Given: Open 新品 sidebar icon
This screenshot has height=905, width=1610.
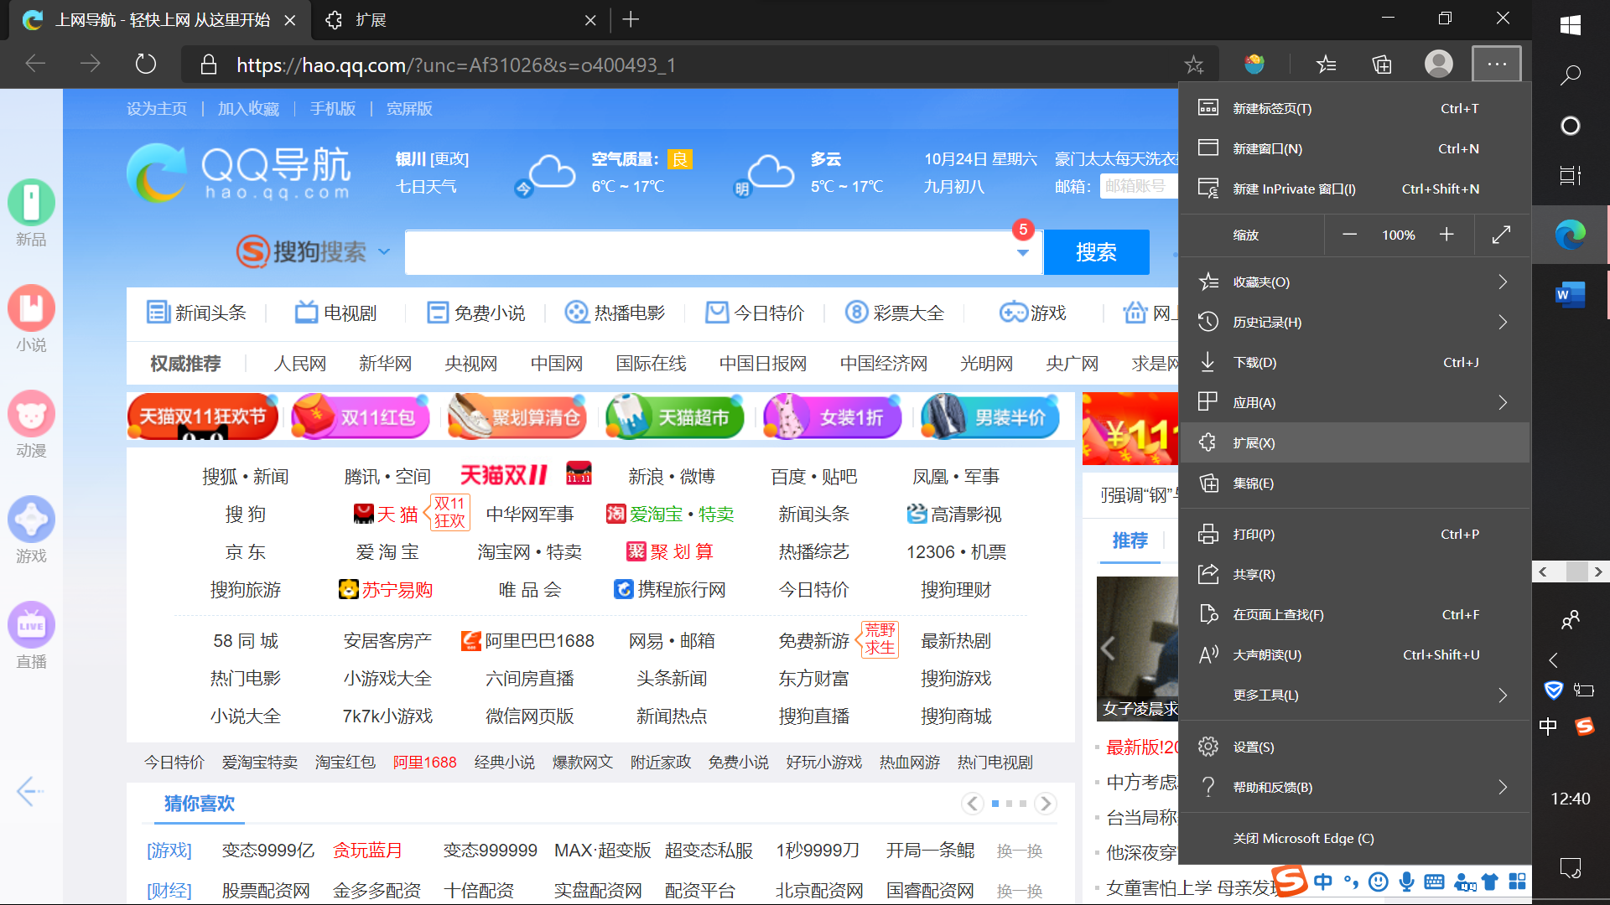Looking at the screenshot, I should [31, 214].
